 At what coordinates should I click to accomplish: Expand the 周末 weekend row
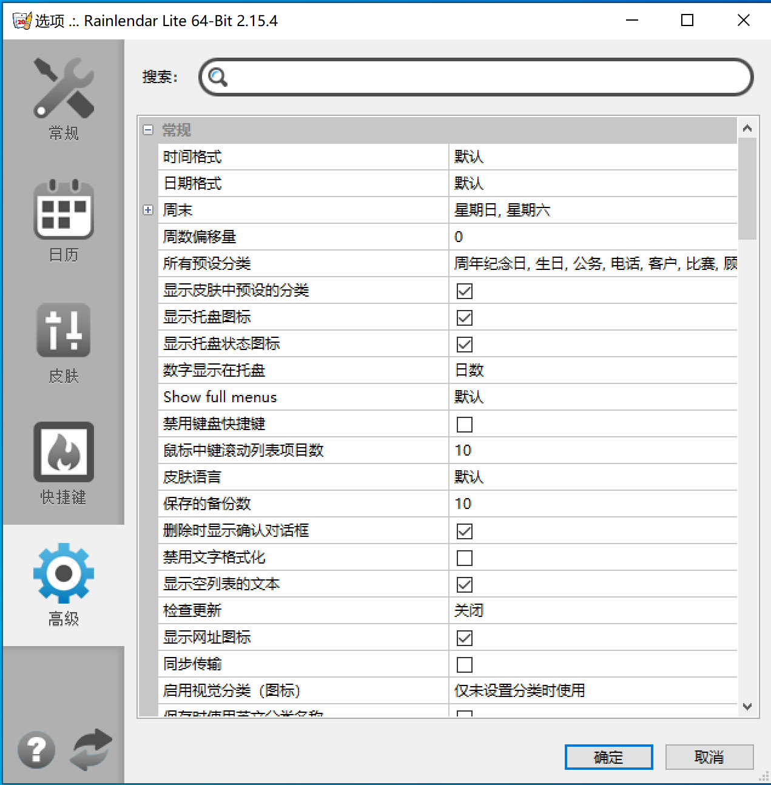tap(148, 210)
